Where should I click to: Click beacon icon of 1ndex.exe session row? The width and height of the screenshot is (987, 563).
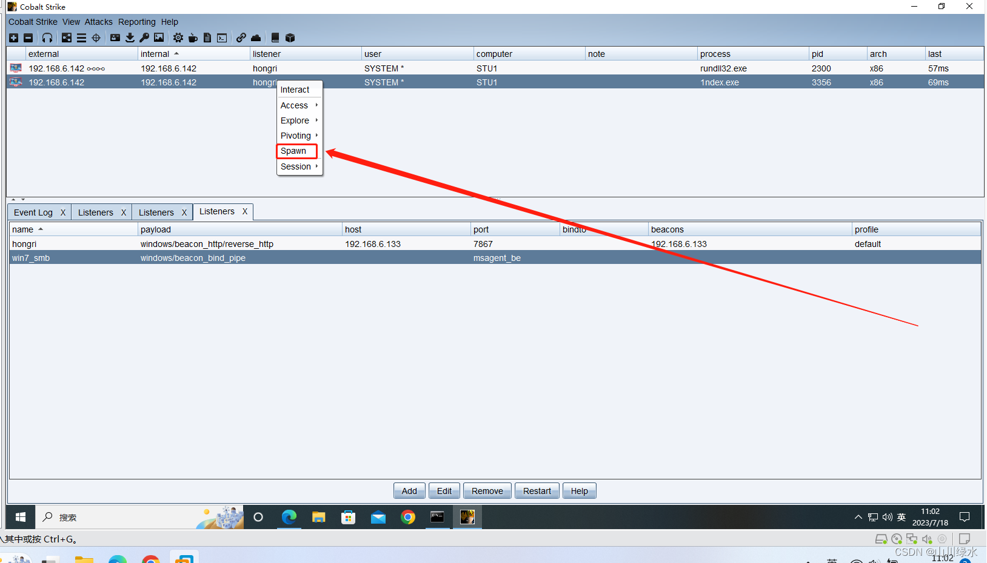click(16, 82)
